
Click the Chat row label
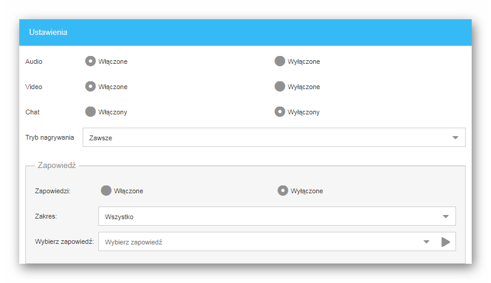point(33,112)
